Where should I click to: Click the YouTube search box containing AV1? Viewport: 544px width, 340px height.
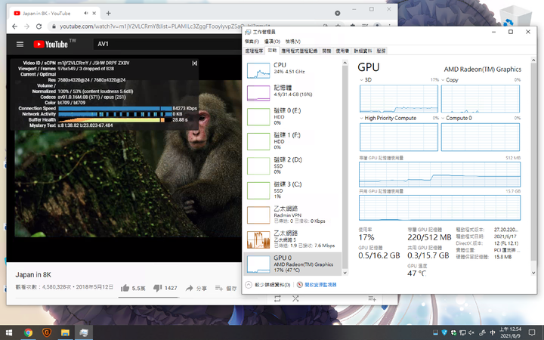tap(167, 44)
